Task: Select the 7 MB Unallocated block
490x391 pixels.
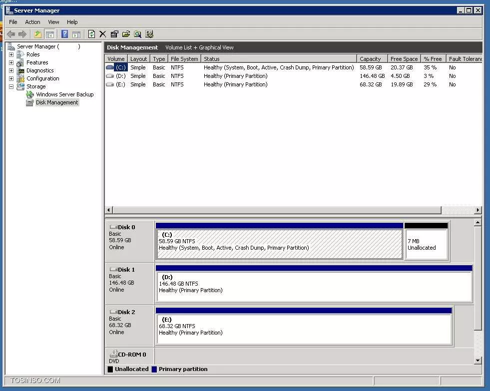Action: click(426, 241)
